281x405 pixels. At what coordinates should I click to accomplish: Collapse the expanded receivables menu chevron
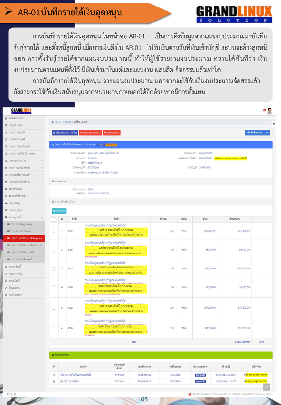pyautogui.click(x=42, y=217)
